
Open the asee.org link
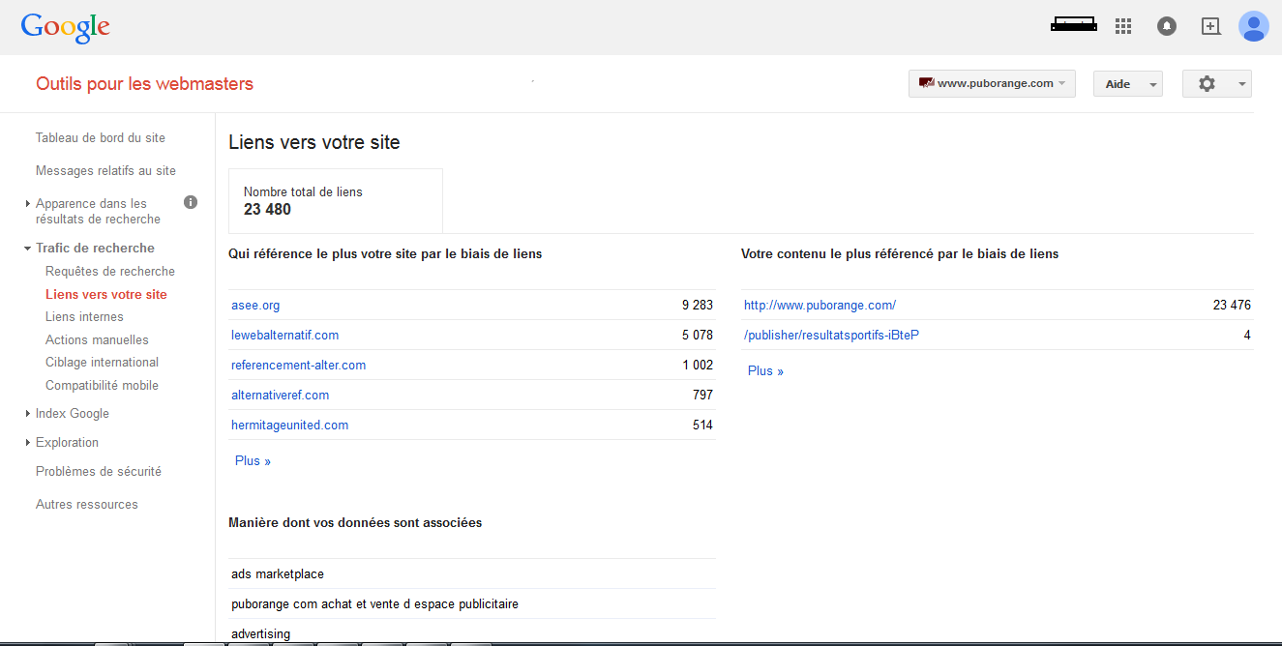click(x=255, y=305)
